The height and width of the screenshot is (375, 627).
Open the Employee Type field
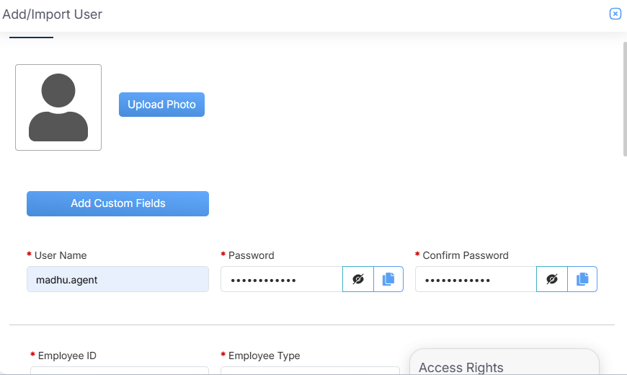coord(310,370)
